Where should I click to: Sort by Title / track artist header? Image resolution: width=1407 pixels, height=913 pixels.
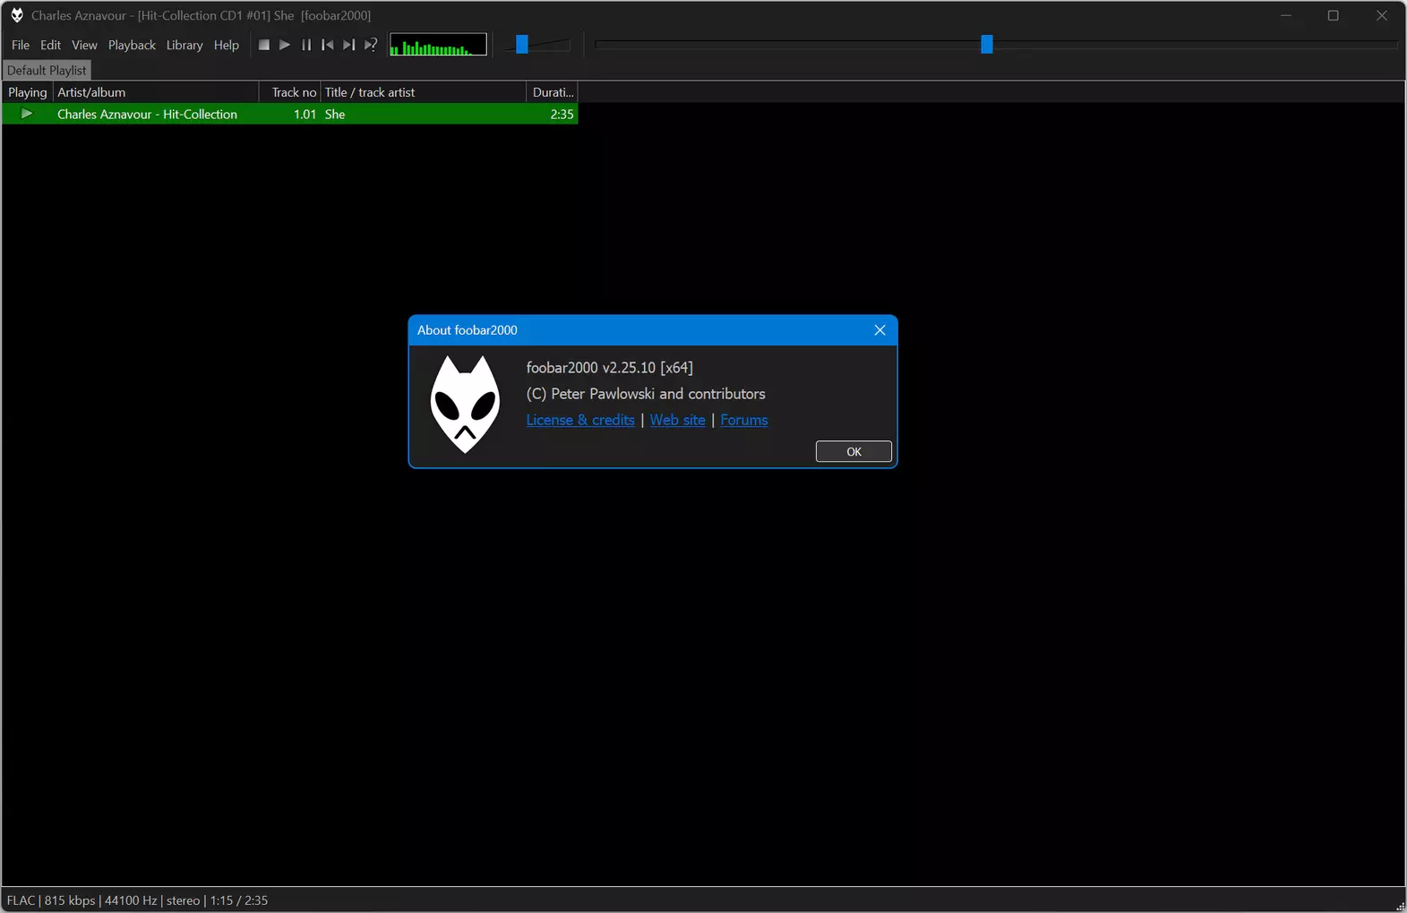(423, 92)
